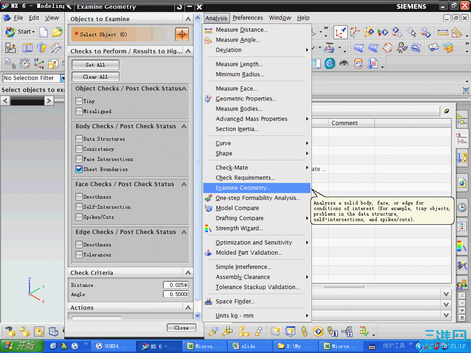
Task: Click the clock History icon in sidebar
Action: [462, 207]
